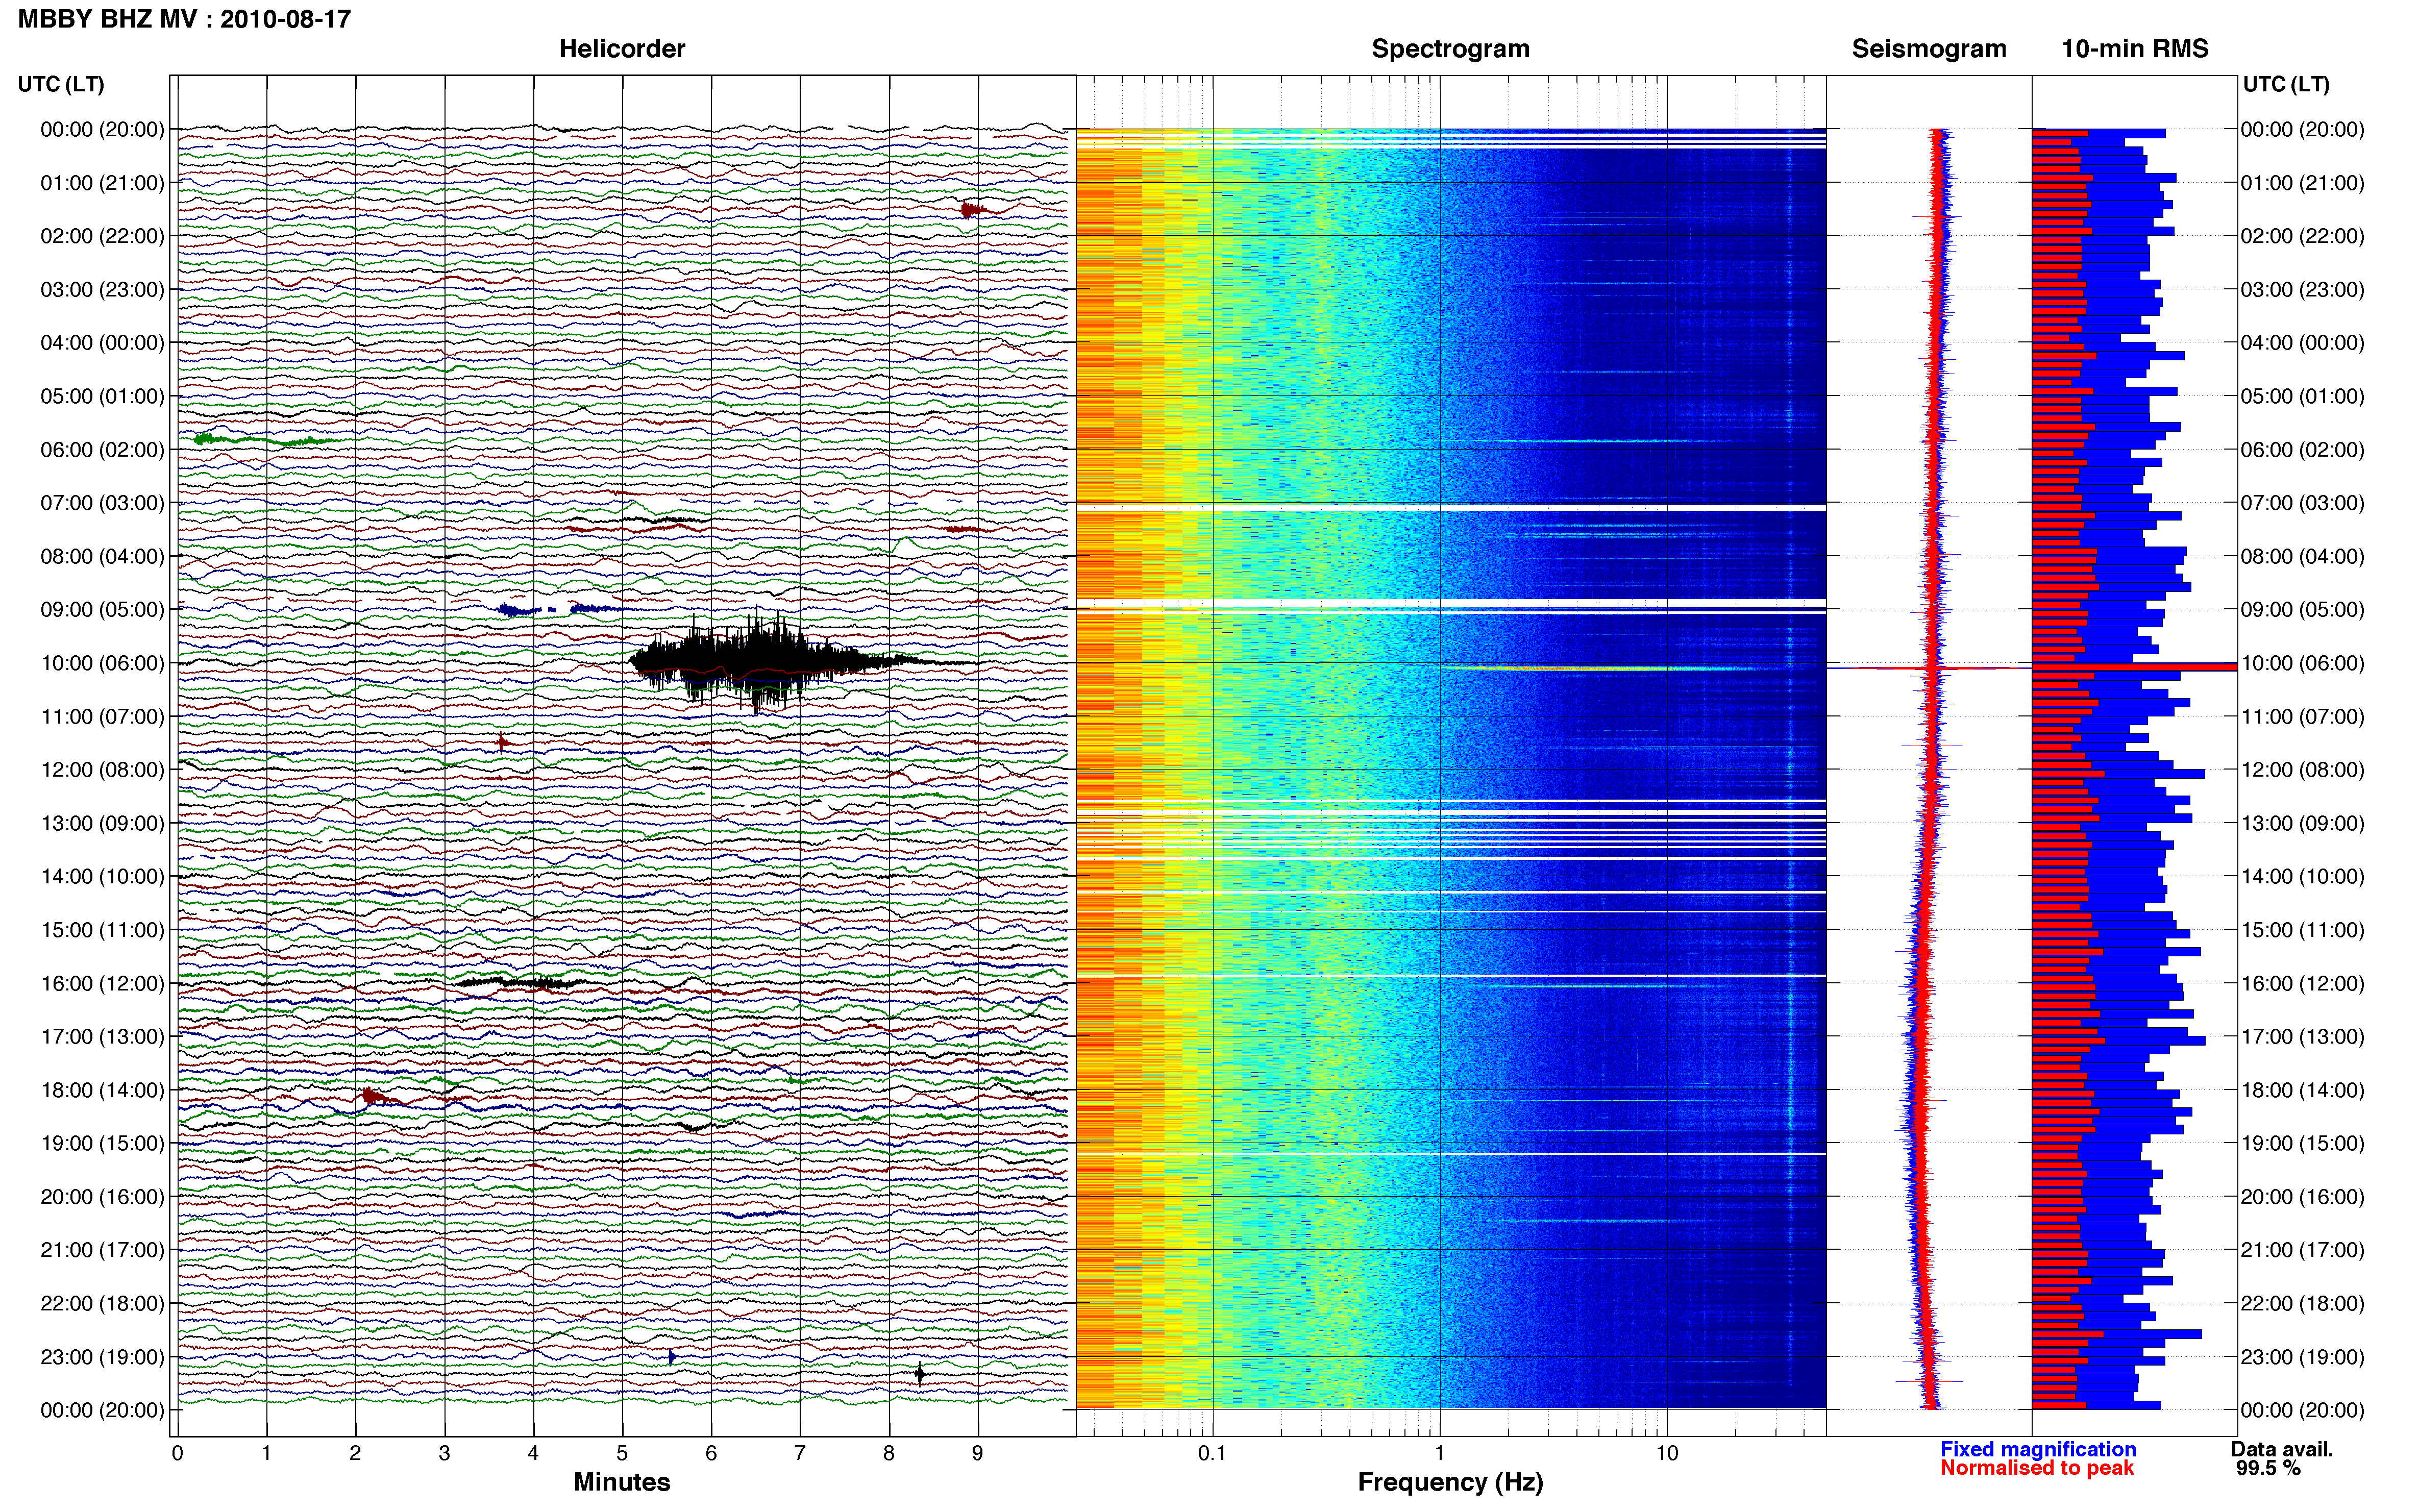
Task: Click the '99.5 %' availability value
Action: click(2268, 1468)
